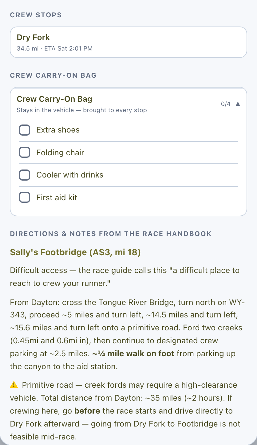
Task: Select the Extra shoes item label
Action: coord(58,130)
